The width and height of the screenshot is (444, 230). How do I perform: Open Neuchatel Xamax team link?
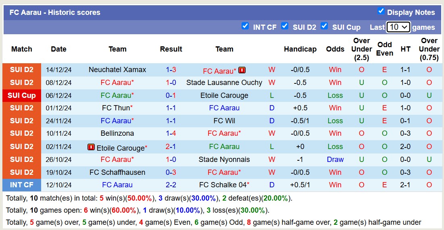point(117,70)
